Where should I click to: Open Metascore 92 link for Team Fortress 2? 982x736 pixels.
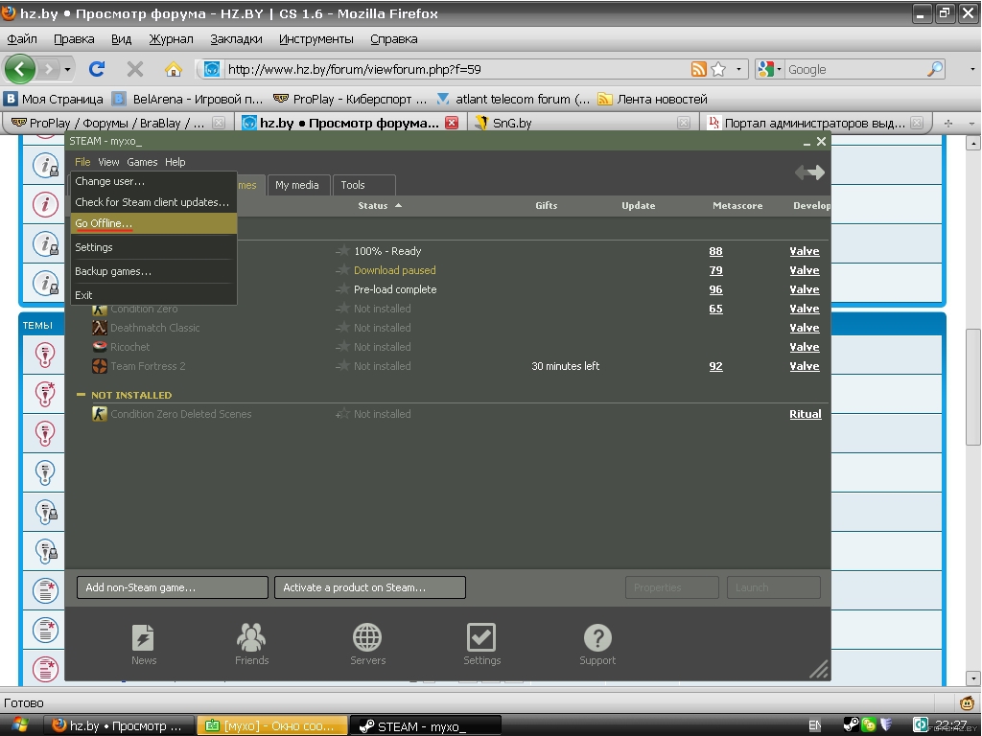715,366
